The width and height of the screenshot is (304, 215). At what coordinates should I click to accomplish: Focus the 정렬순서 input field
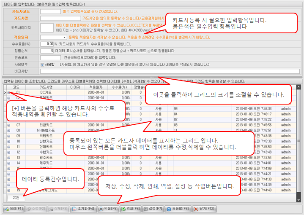[47, 51]
